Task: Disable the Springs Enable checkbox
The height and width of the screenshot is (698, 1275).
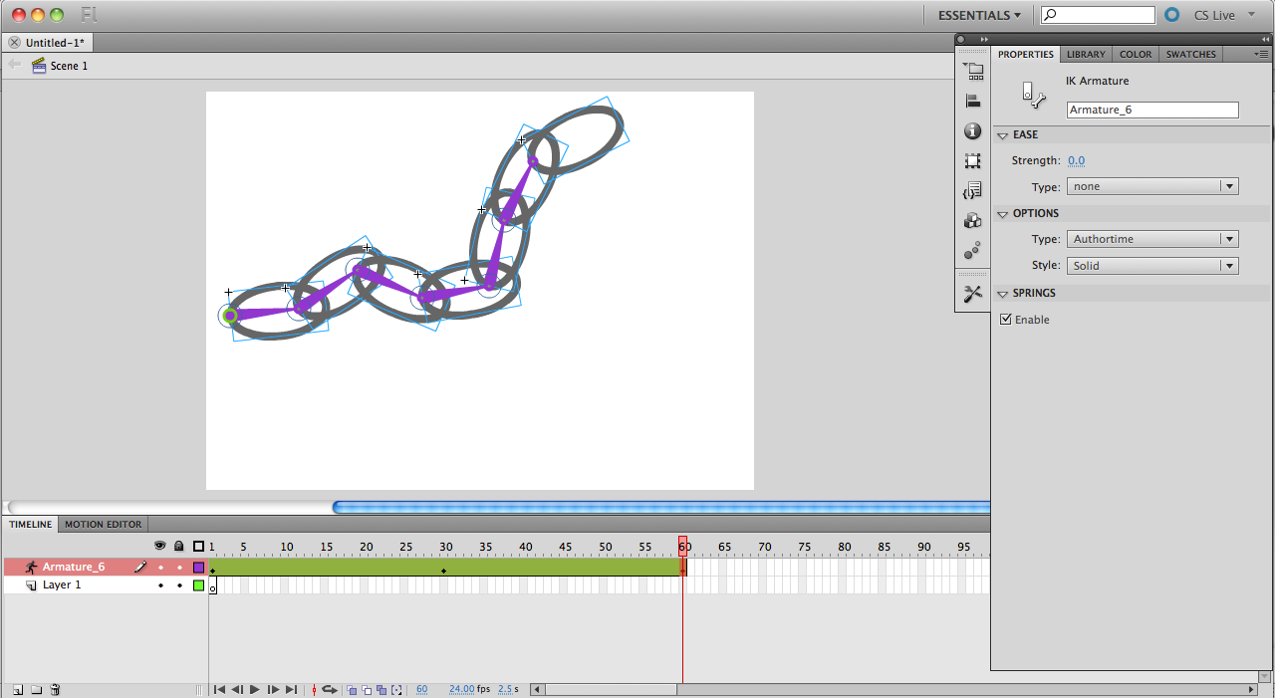Action: coord(1006,319)
